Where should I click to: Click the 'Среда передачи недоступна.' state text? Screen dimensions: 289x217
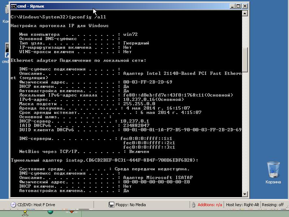(152, 169)
